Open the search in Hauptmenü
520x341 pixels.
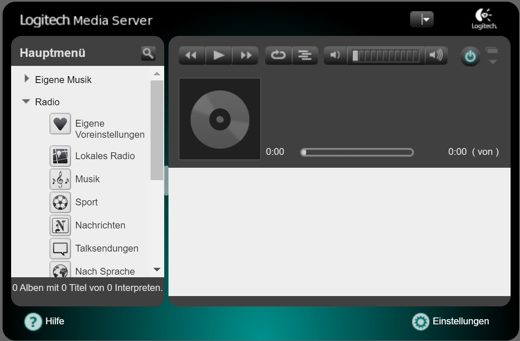[x=148, y=53]
